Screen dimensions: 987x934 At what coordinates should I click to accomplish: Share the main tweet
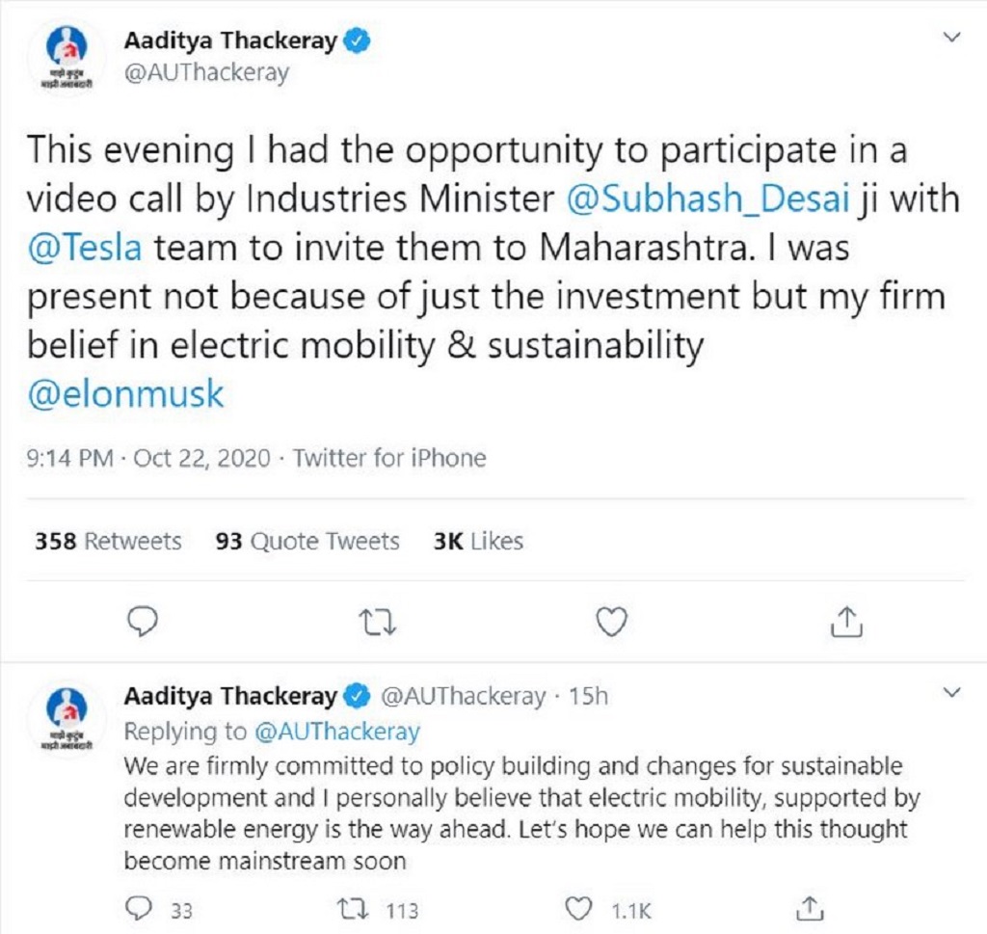tap(845, 624)
